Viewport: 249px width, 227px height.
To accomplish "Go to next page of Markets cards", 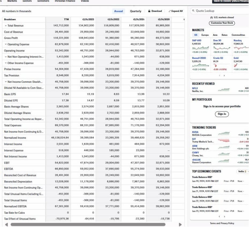I will pos(224,75).
